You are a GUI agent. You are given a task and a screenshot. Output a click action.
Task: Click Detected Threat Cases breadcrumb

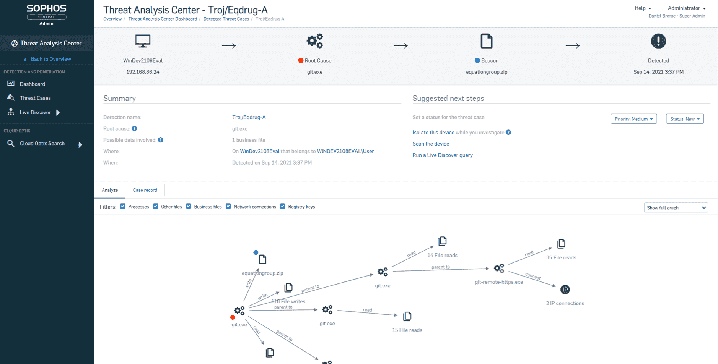[226, 19]
